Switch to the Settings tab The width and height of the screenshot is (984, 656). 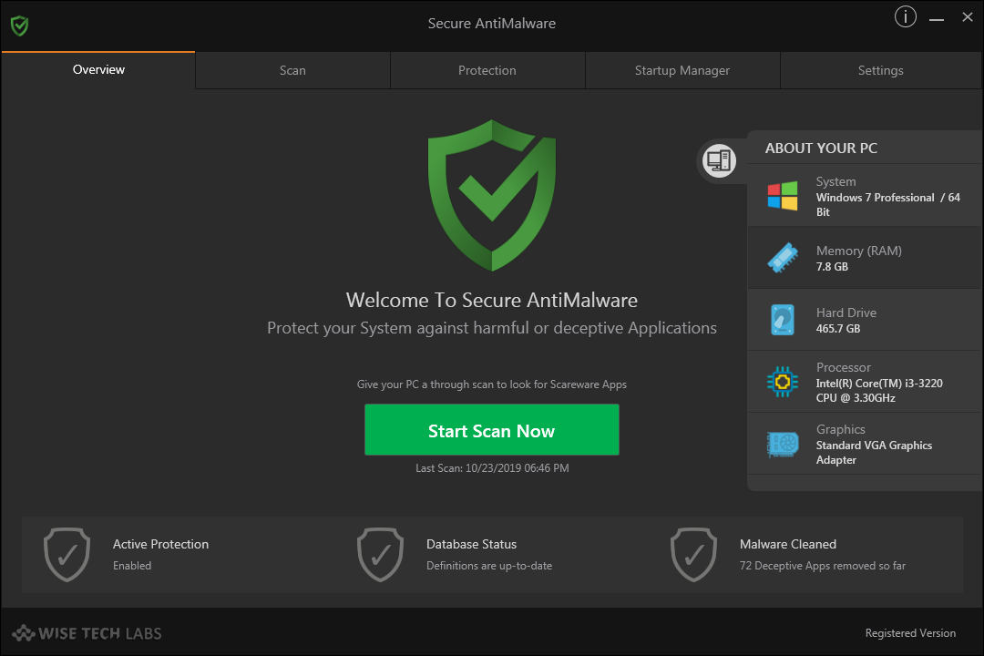pyautogui.click(x=880, y=70)
